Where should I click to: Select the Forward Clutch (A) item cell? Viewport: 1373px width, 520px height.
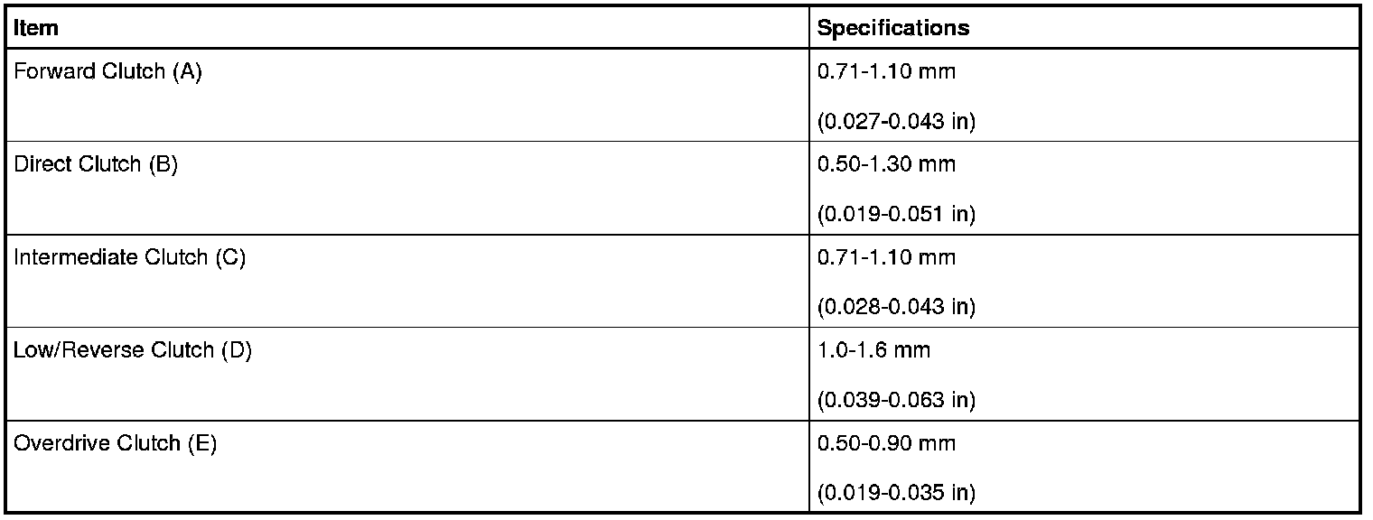click(x=107, y=72)
